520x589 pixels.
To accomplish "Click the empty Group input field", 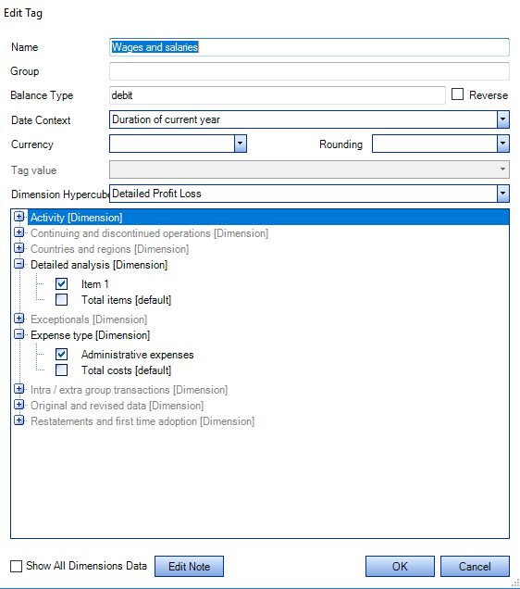I will click(x=309, y=71).
